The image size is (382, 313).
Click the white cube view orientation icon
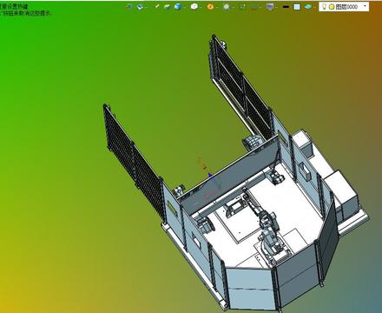click(x=194, y=7)
